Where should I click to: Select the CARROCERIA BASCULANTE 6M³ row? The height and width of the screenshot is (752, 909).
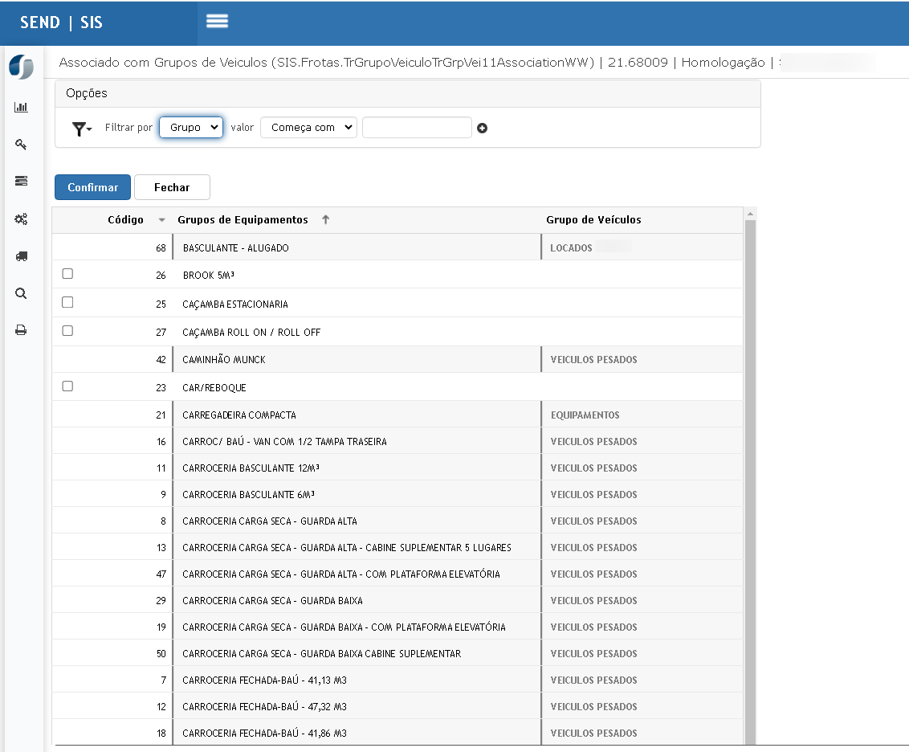pyautogui.click(x=397, y=495)
